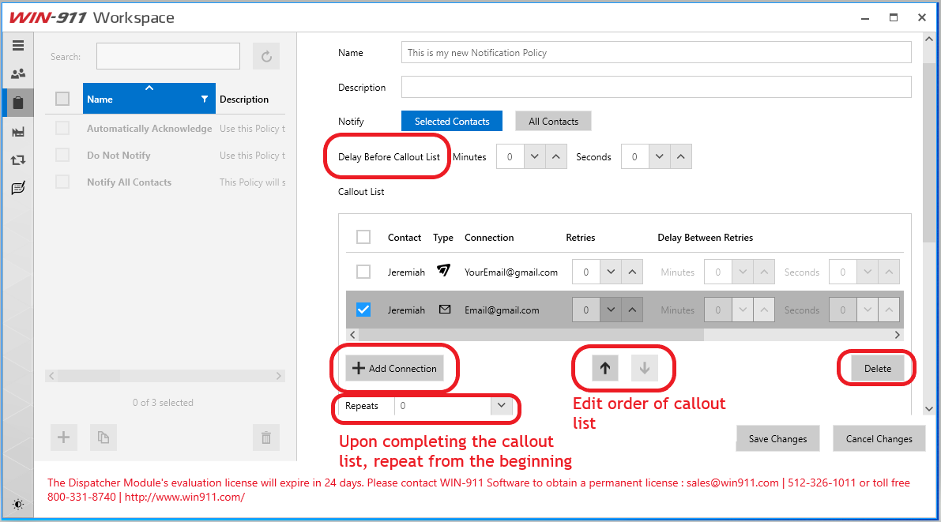Screen dimensions: 941x522
Task: Open the repeat-arrows sidebar section
Action: pyautogui.click(x=18, y=160)
